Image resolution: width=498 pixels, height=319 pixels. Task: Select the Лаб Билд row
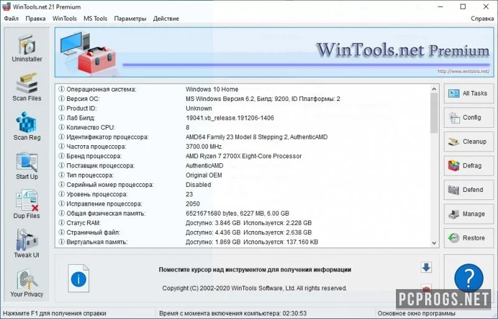[x=243, y=118]
